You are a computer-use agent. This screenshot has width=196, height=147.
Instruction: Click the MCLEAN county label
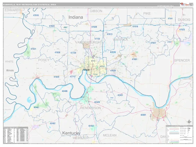coord(110,135)
